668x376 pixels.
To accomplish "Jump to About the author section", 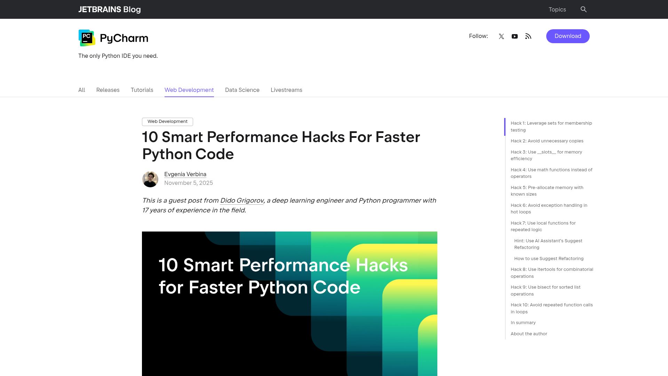I will (x=529, y=334).
